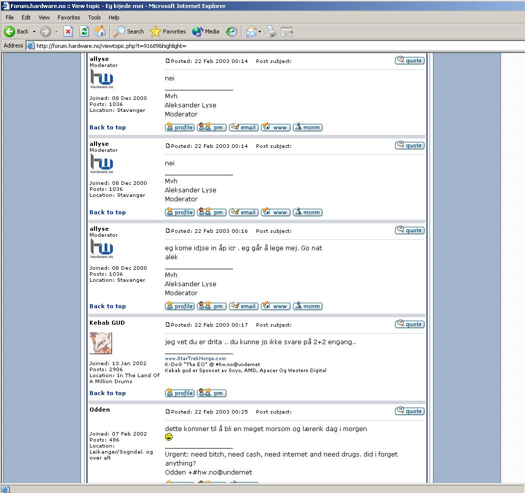Click the username Odden

point(99,410)
